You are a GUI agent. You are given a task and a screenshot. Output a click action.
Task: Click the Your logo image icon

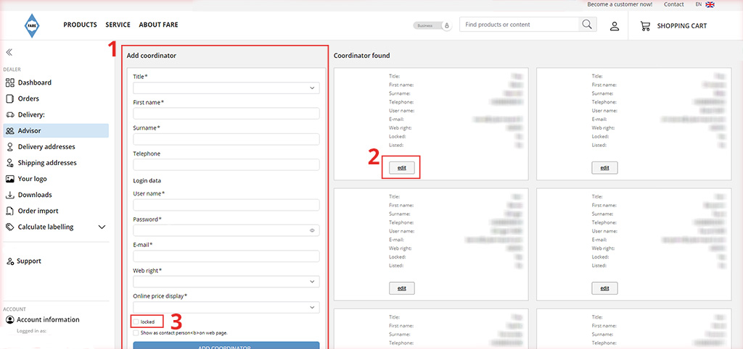pos(10,180)
